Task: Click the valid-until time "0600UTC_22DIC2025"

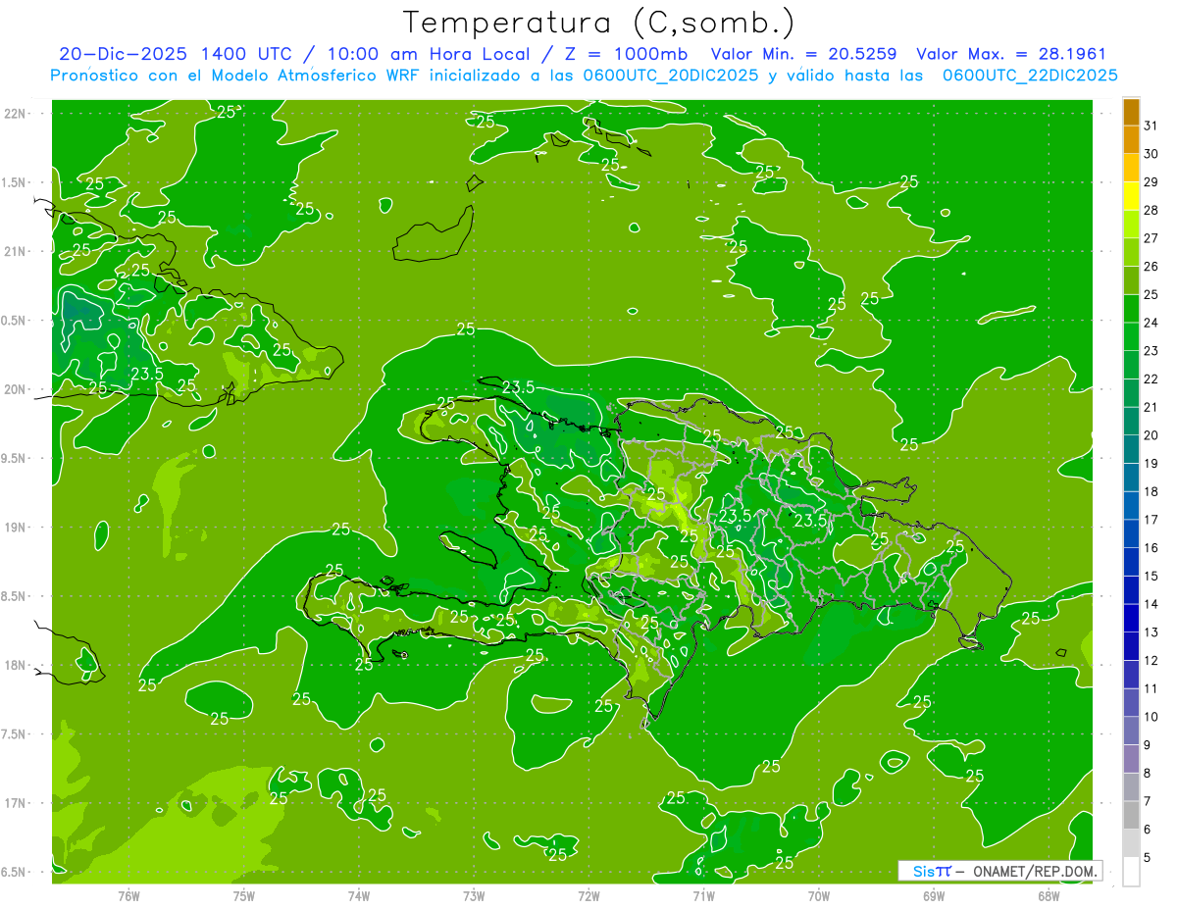Action: [1031, 76]
